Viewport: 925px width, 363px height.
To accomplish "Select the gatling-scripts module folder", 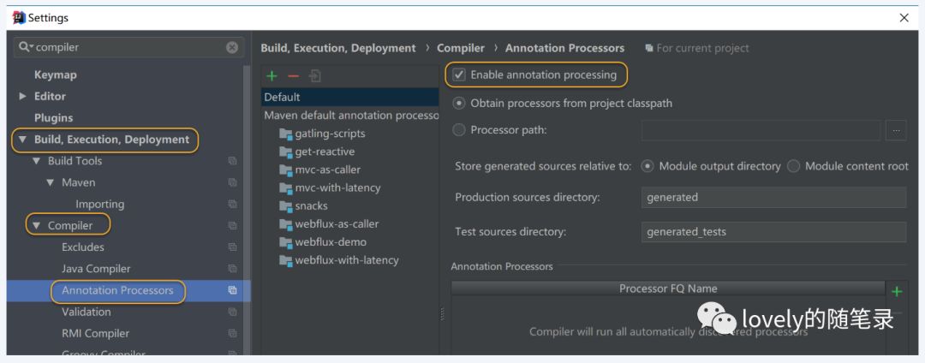I will pos(330,134).
